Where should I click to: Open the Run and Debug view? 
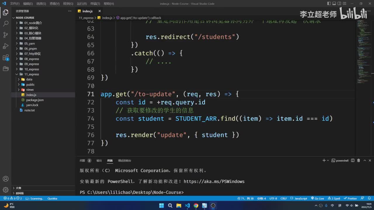click(x=6, y=46)
